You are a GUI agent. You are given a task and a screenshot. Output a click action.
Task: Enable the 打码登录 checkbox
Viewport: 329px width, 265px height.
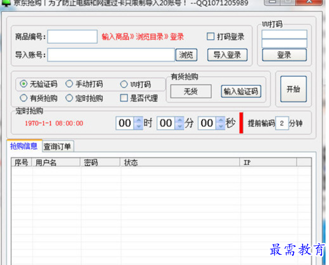pos(211,36)
